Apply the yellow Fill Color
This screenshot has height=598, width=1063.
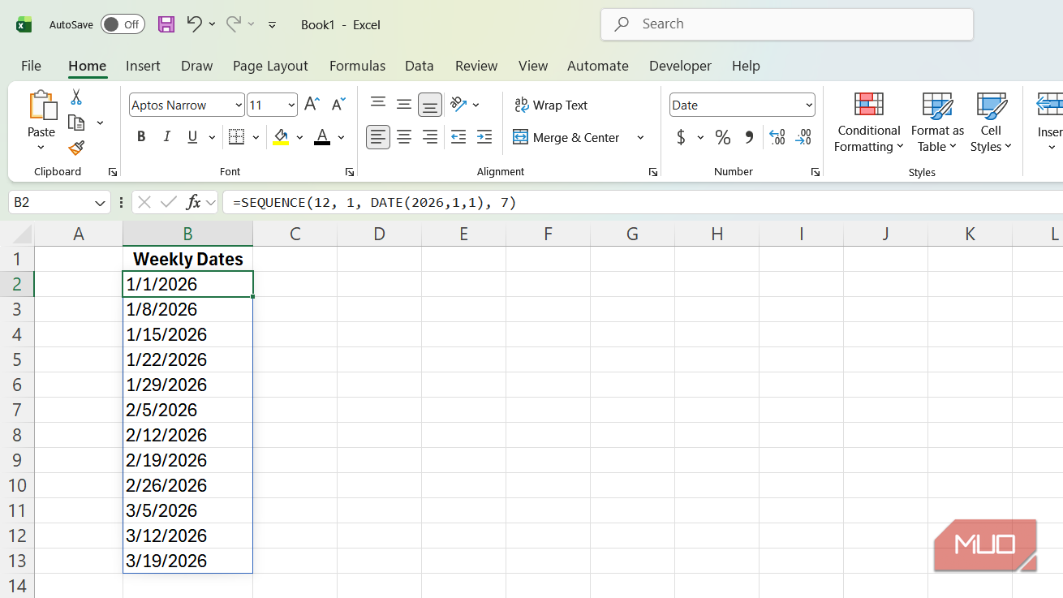click(281, 137)
